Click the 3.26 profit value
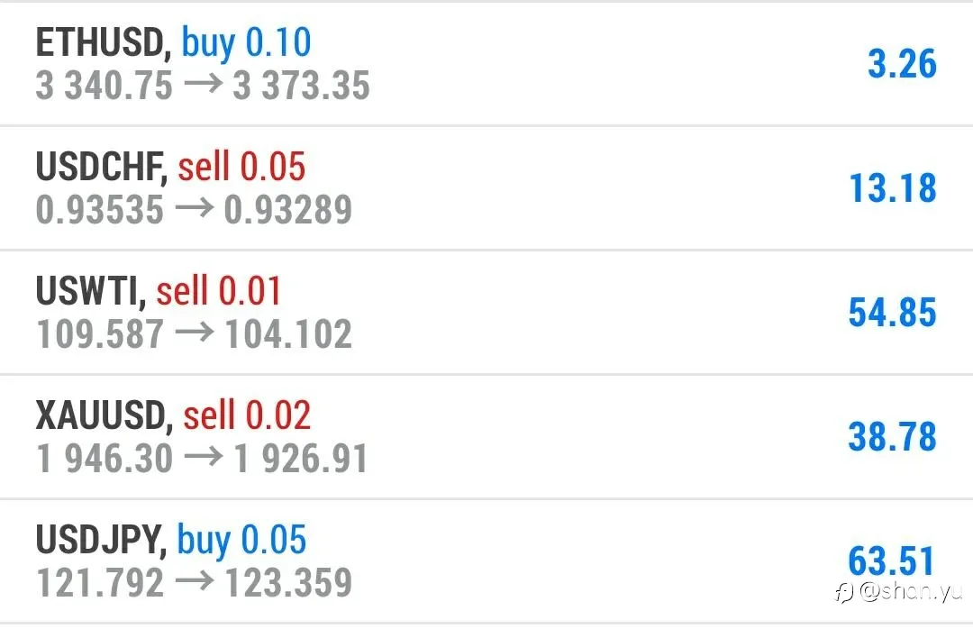The height and width of the screenshot is (629, 973). pyautogui.click(x=902, y=64)
